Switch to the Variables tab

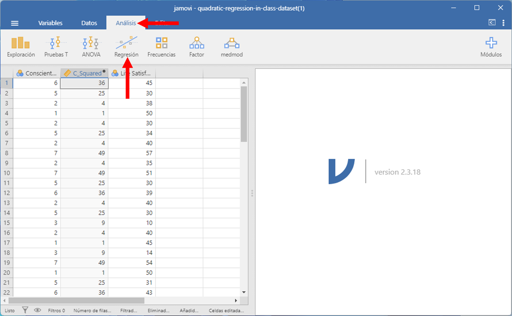click(x=50, y=23)
